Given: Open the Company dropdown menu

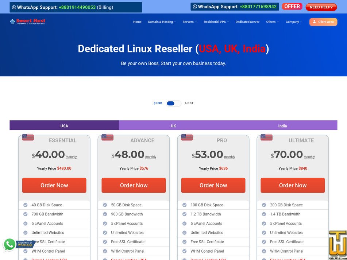Looking at the screenshot, I should 294,22.
